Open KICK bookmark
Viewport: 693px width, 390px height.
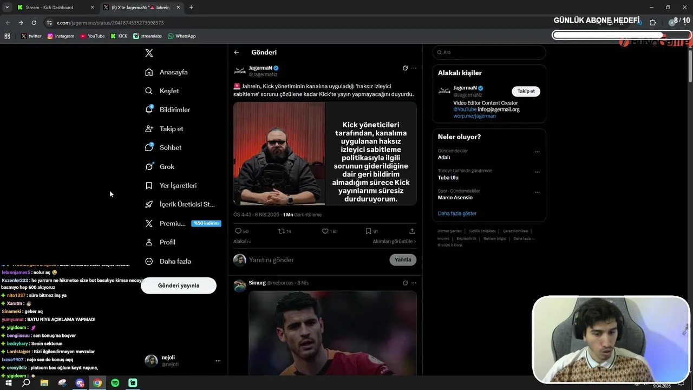coord(119,36)
